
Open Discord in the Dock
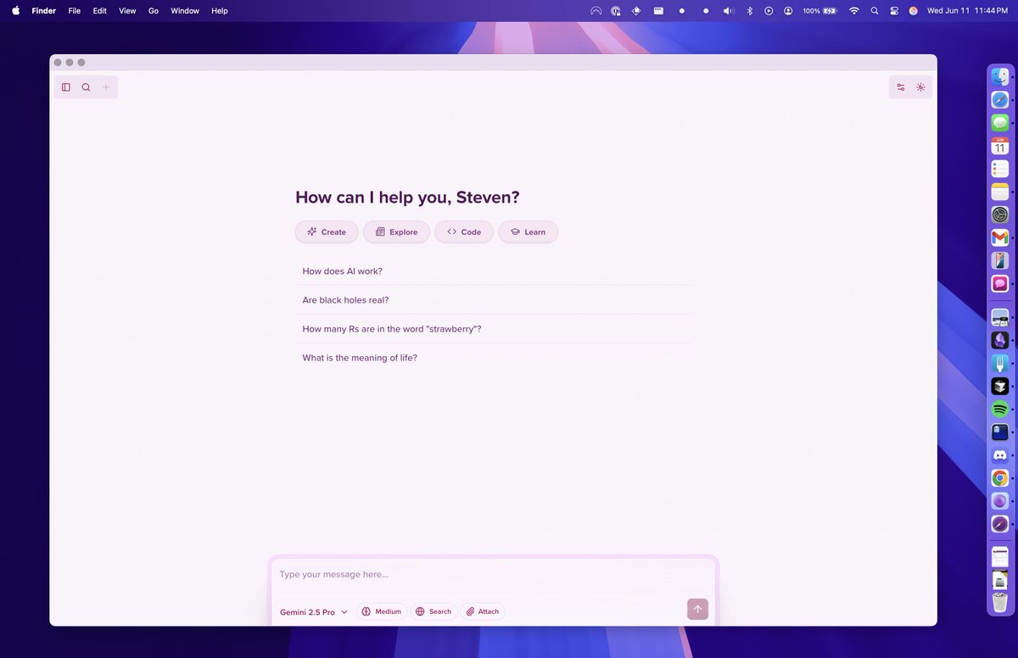click(x=1000, y=455)
